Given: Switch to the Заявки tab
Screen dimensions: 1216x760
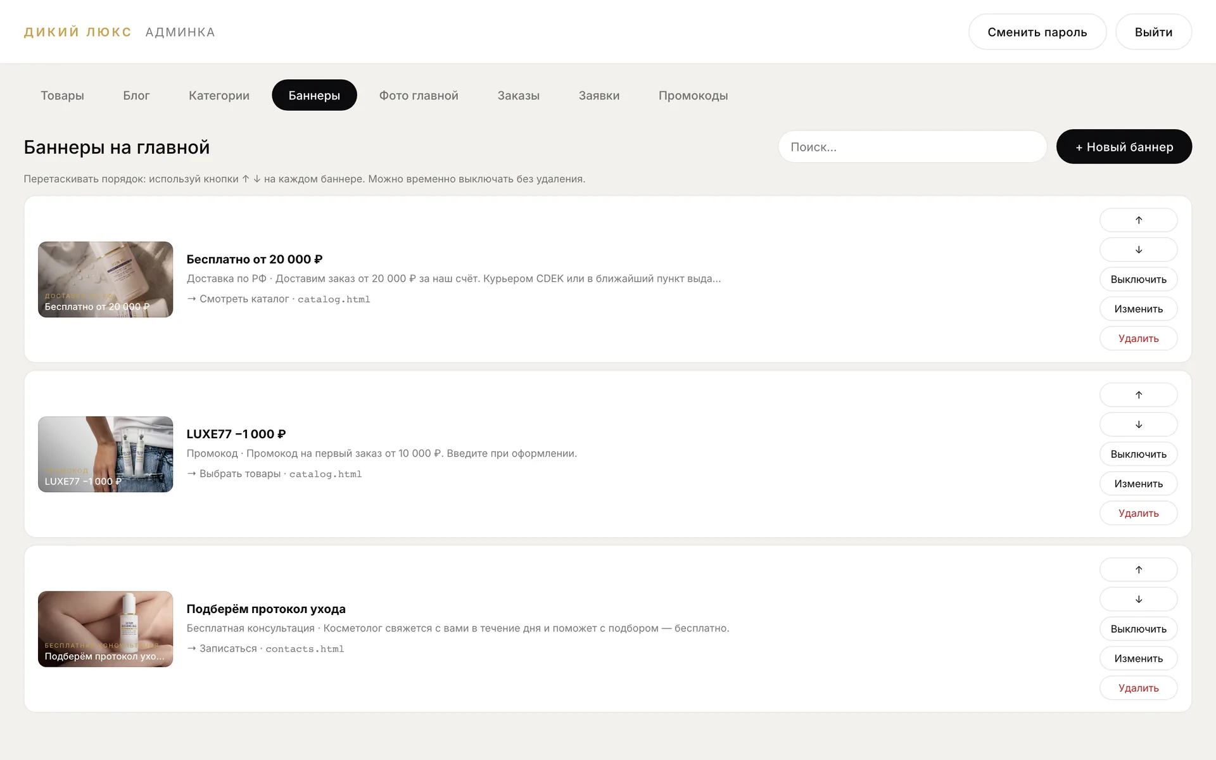Looking at the screenshot, I should point(599,95).
